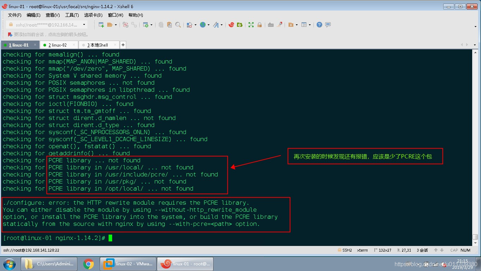Click the xterm status bar entry
Image resolution: width=481 pixels, height=271 pixels.
point(362,250)
